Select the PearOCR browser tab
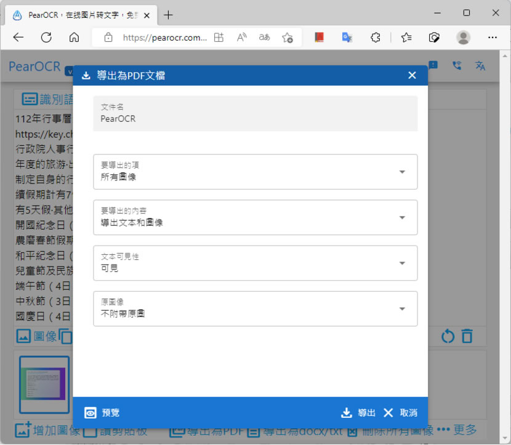 click(x=81, y=15)
